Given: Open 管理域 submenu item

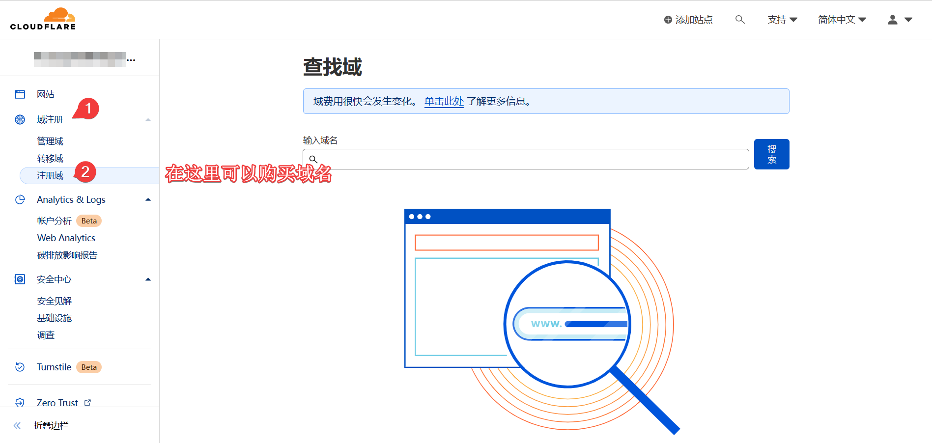Looking at the screenshot, I should click(50, 141).
